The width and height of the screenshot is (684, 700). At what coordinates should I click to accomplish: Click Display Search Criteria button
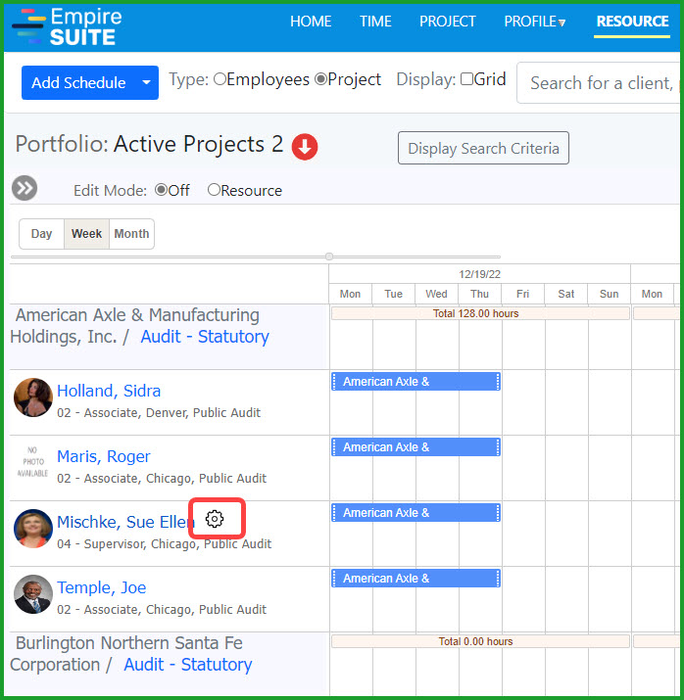pos(483,148)
